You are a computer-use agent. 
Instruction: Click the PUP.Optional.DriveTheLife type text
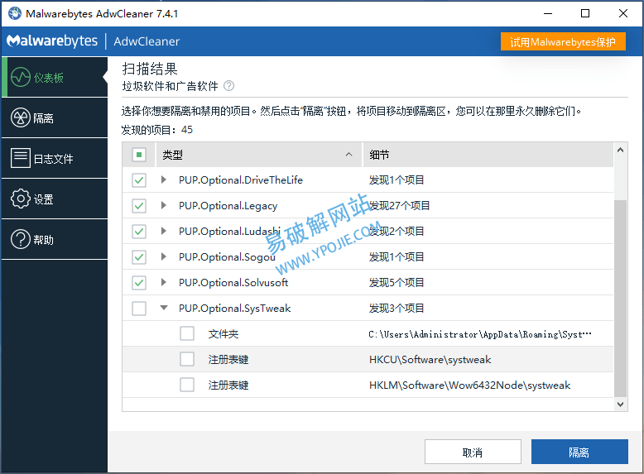(x=241, y=180)
